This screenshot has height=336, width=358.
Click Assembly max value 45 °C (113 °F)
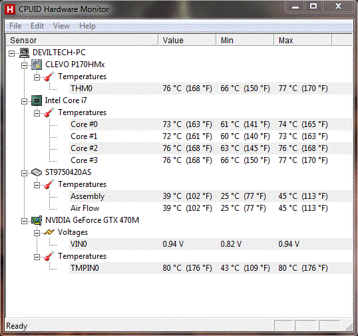(303, 196)
